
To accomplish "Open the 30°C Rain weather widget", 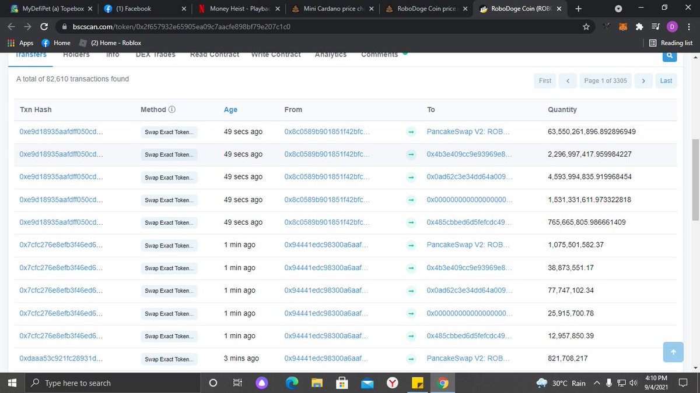I will pos(561,383).
